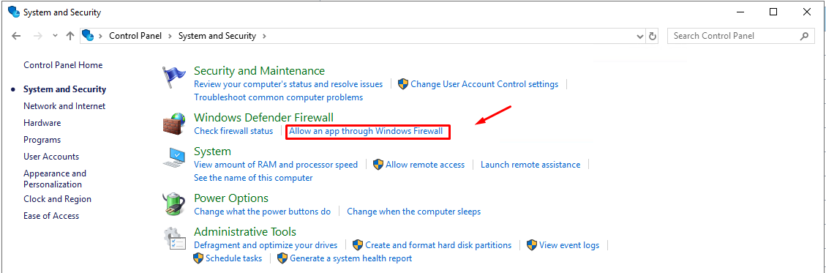
Task: Click shield icon beside Change User Account Control
Action: [403, 83]
